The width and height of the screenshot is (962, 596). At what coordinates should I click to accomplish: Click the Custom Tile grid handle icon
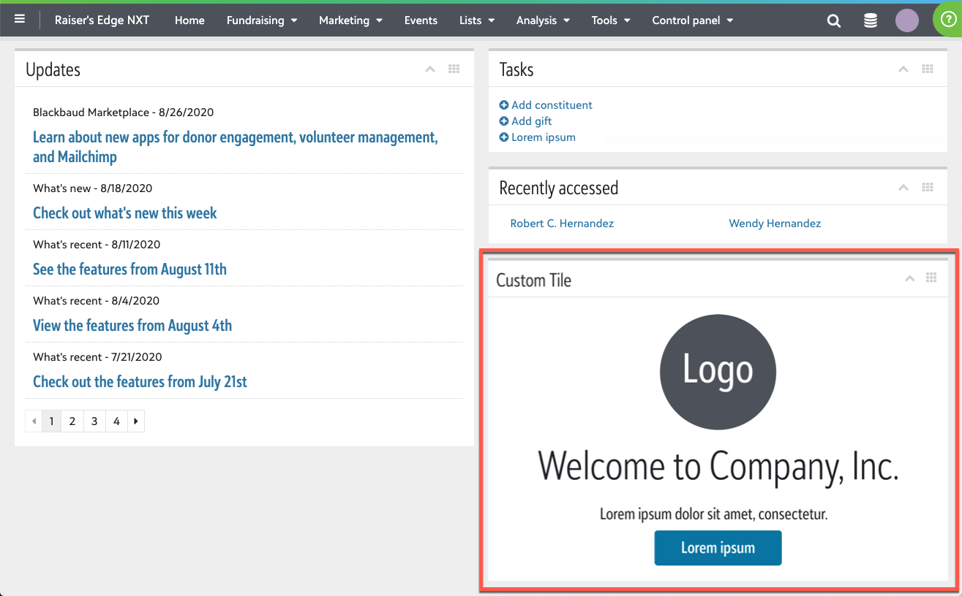pyautogui.click(x=931, y=278)
